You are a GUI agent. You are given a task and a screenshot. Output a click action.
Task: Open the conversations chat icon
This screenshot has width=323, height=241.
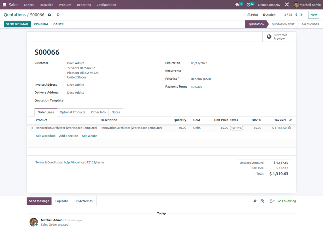click(x=237, y=5)
